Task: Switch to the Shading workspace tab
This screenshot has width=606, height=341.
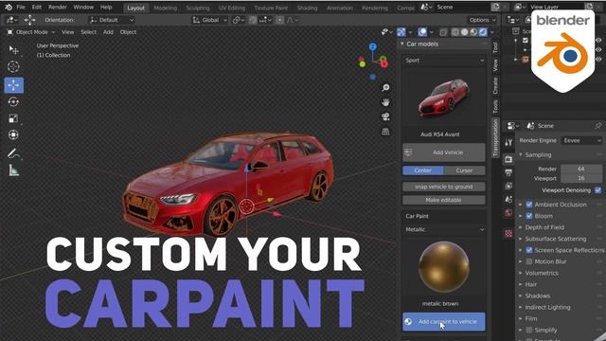Action: pos(307,8)
